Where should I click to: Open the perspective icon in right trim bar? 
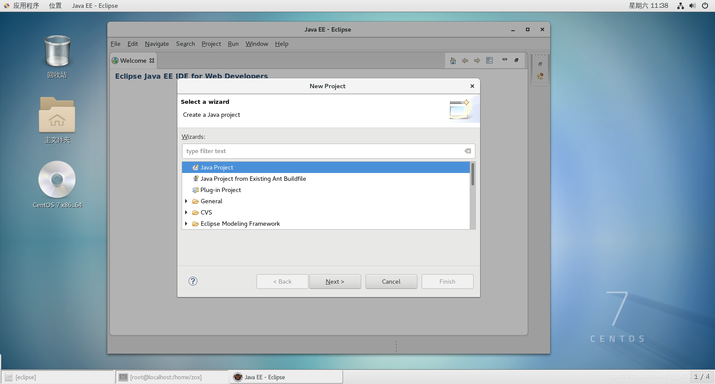pos(540,76)
